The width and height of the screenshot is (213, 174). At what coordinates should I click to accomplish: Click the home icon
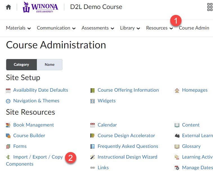[8, 7]
